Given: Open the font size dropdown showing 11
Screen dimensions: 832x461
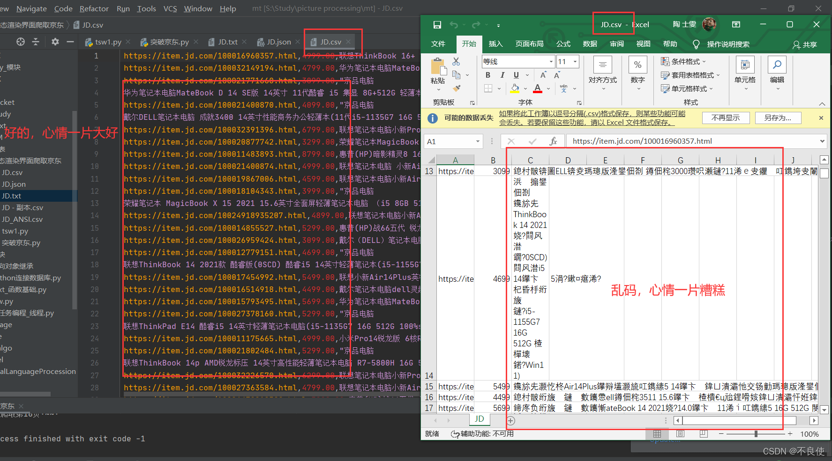Looking at the screenshot, I should (x=575, y=61).
